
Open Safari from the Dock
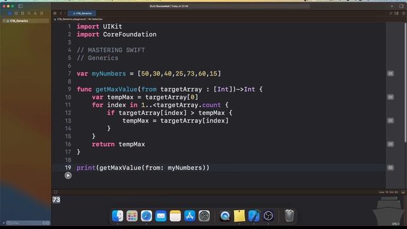(x=146, y=216)
